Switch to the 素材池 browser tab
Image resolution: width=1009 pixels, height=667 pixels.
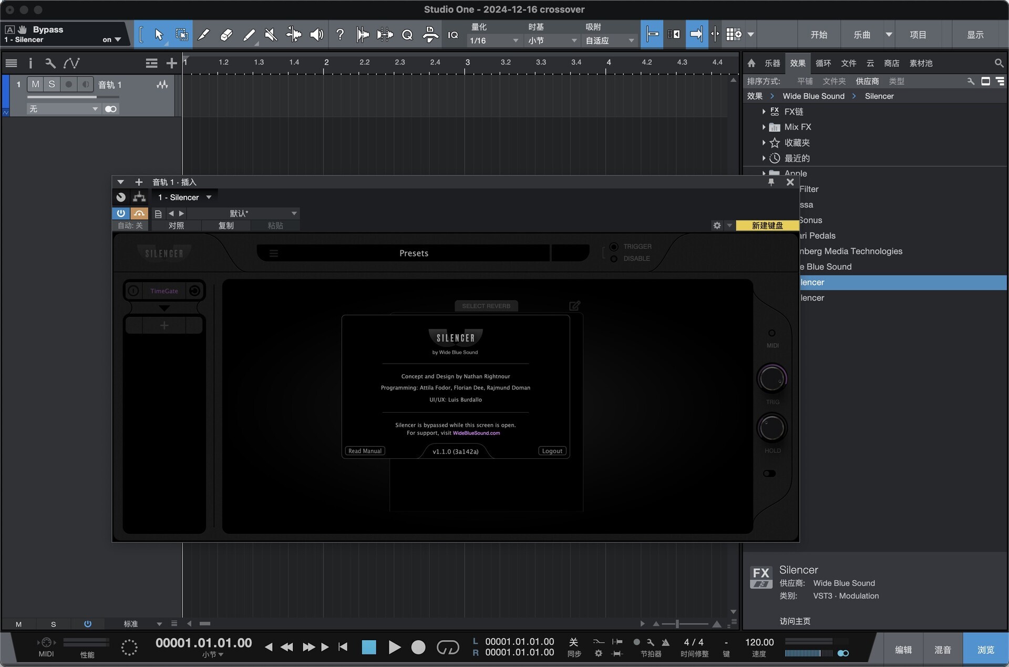click(921, 63)
